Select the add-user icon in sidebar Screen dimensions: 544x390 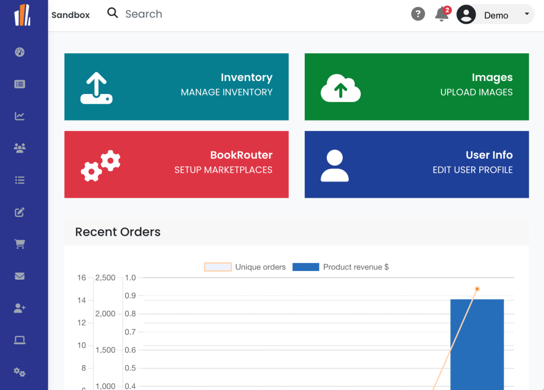click(20, 308)
